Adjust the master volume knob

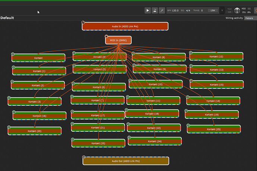[237, 10]
